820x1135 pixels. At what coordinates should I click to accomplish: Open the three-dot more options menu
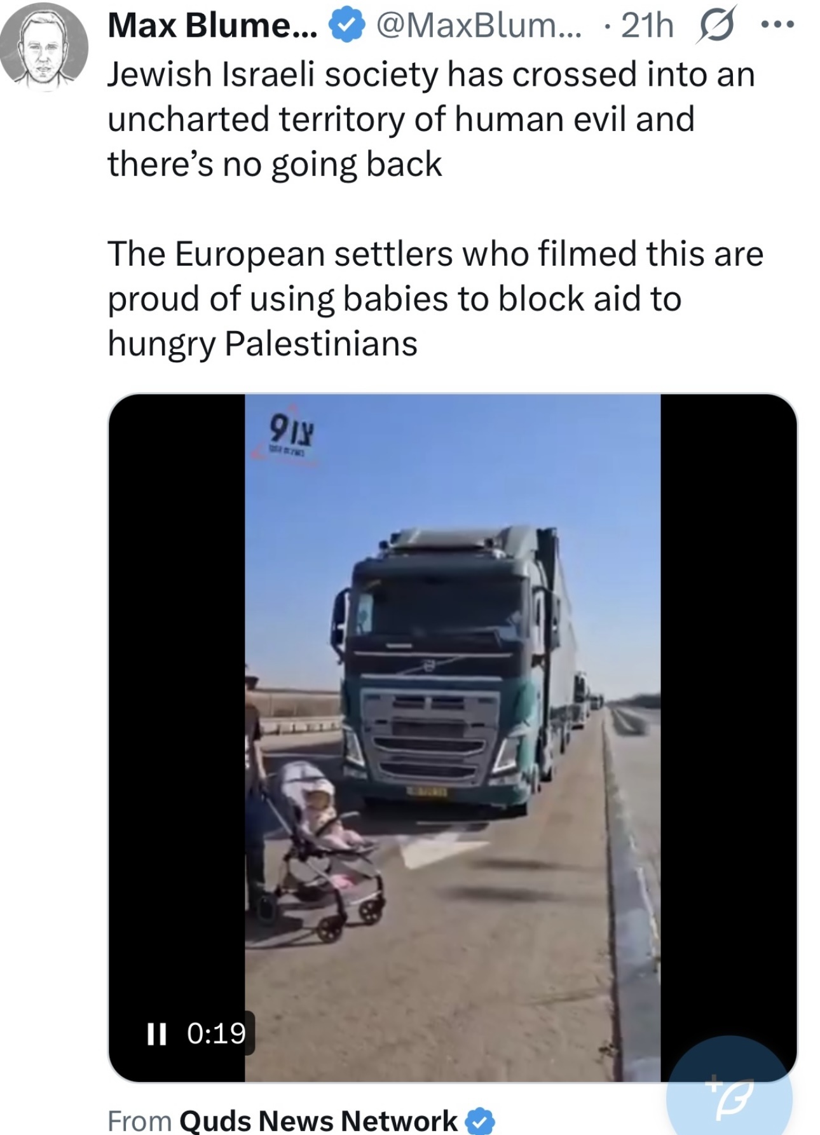tap(777, 25)
